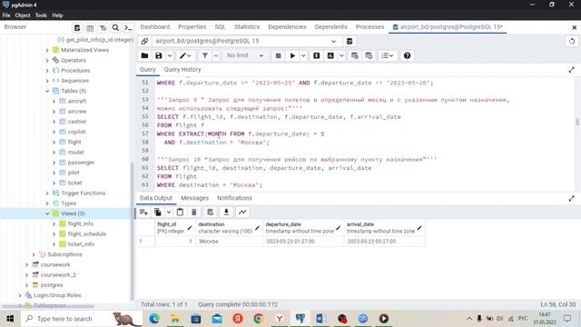This screenshot has width=581, height=327.
Task: Switch to the Messages tab
Action: (x=194, y=198)
